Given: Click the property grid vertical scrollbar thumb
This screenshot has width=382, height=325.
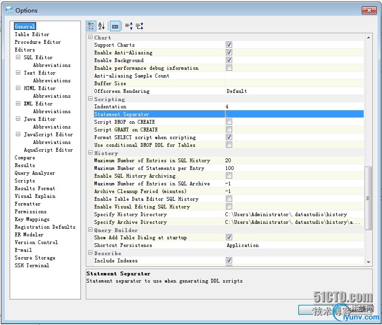Looking at the screenshot, I should click(x=368, y=198).
